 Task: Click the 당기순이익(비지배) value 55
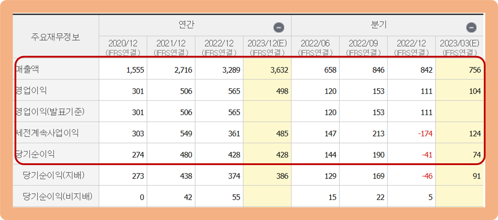coord(236,198)
